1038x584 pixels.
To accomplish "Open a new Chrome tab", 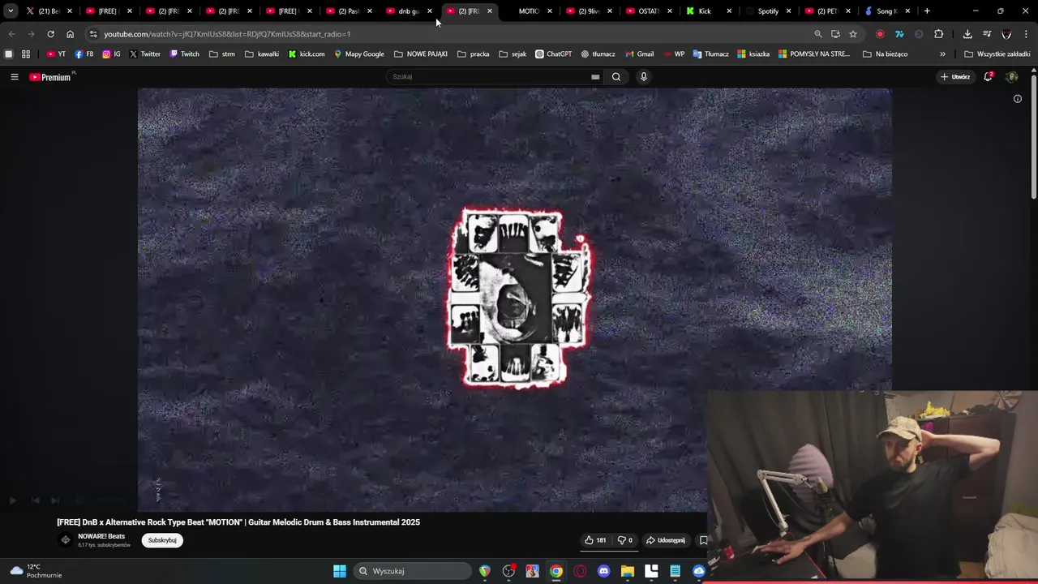I will (x=927, y=11).
